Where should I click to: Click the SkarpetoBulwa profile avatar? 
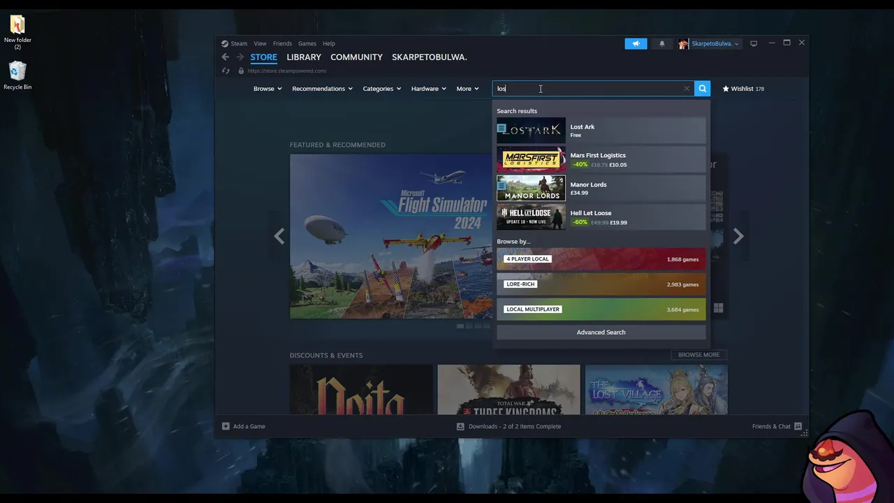tap(683, 43)
